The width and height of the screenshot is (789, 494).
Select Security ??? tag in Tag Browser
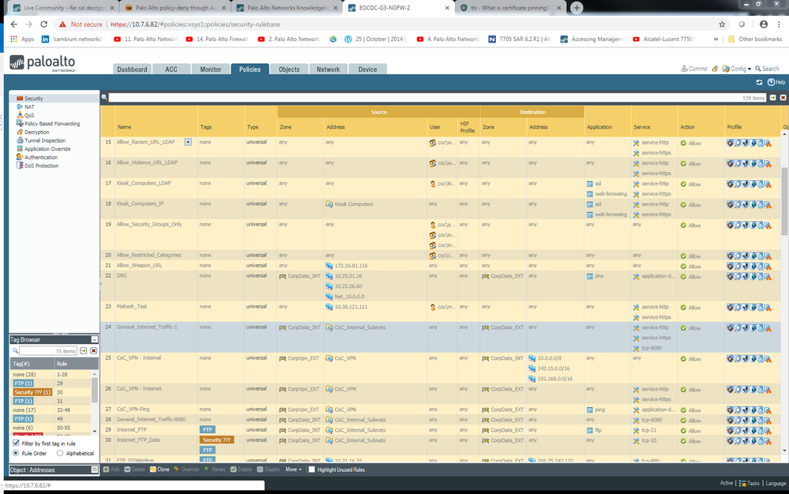tap(32, 392)
